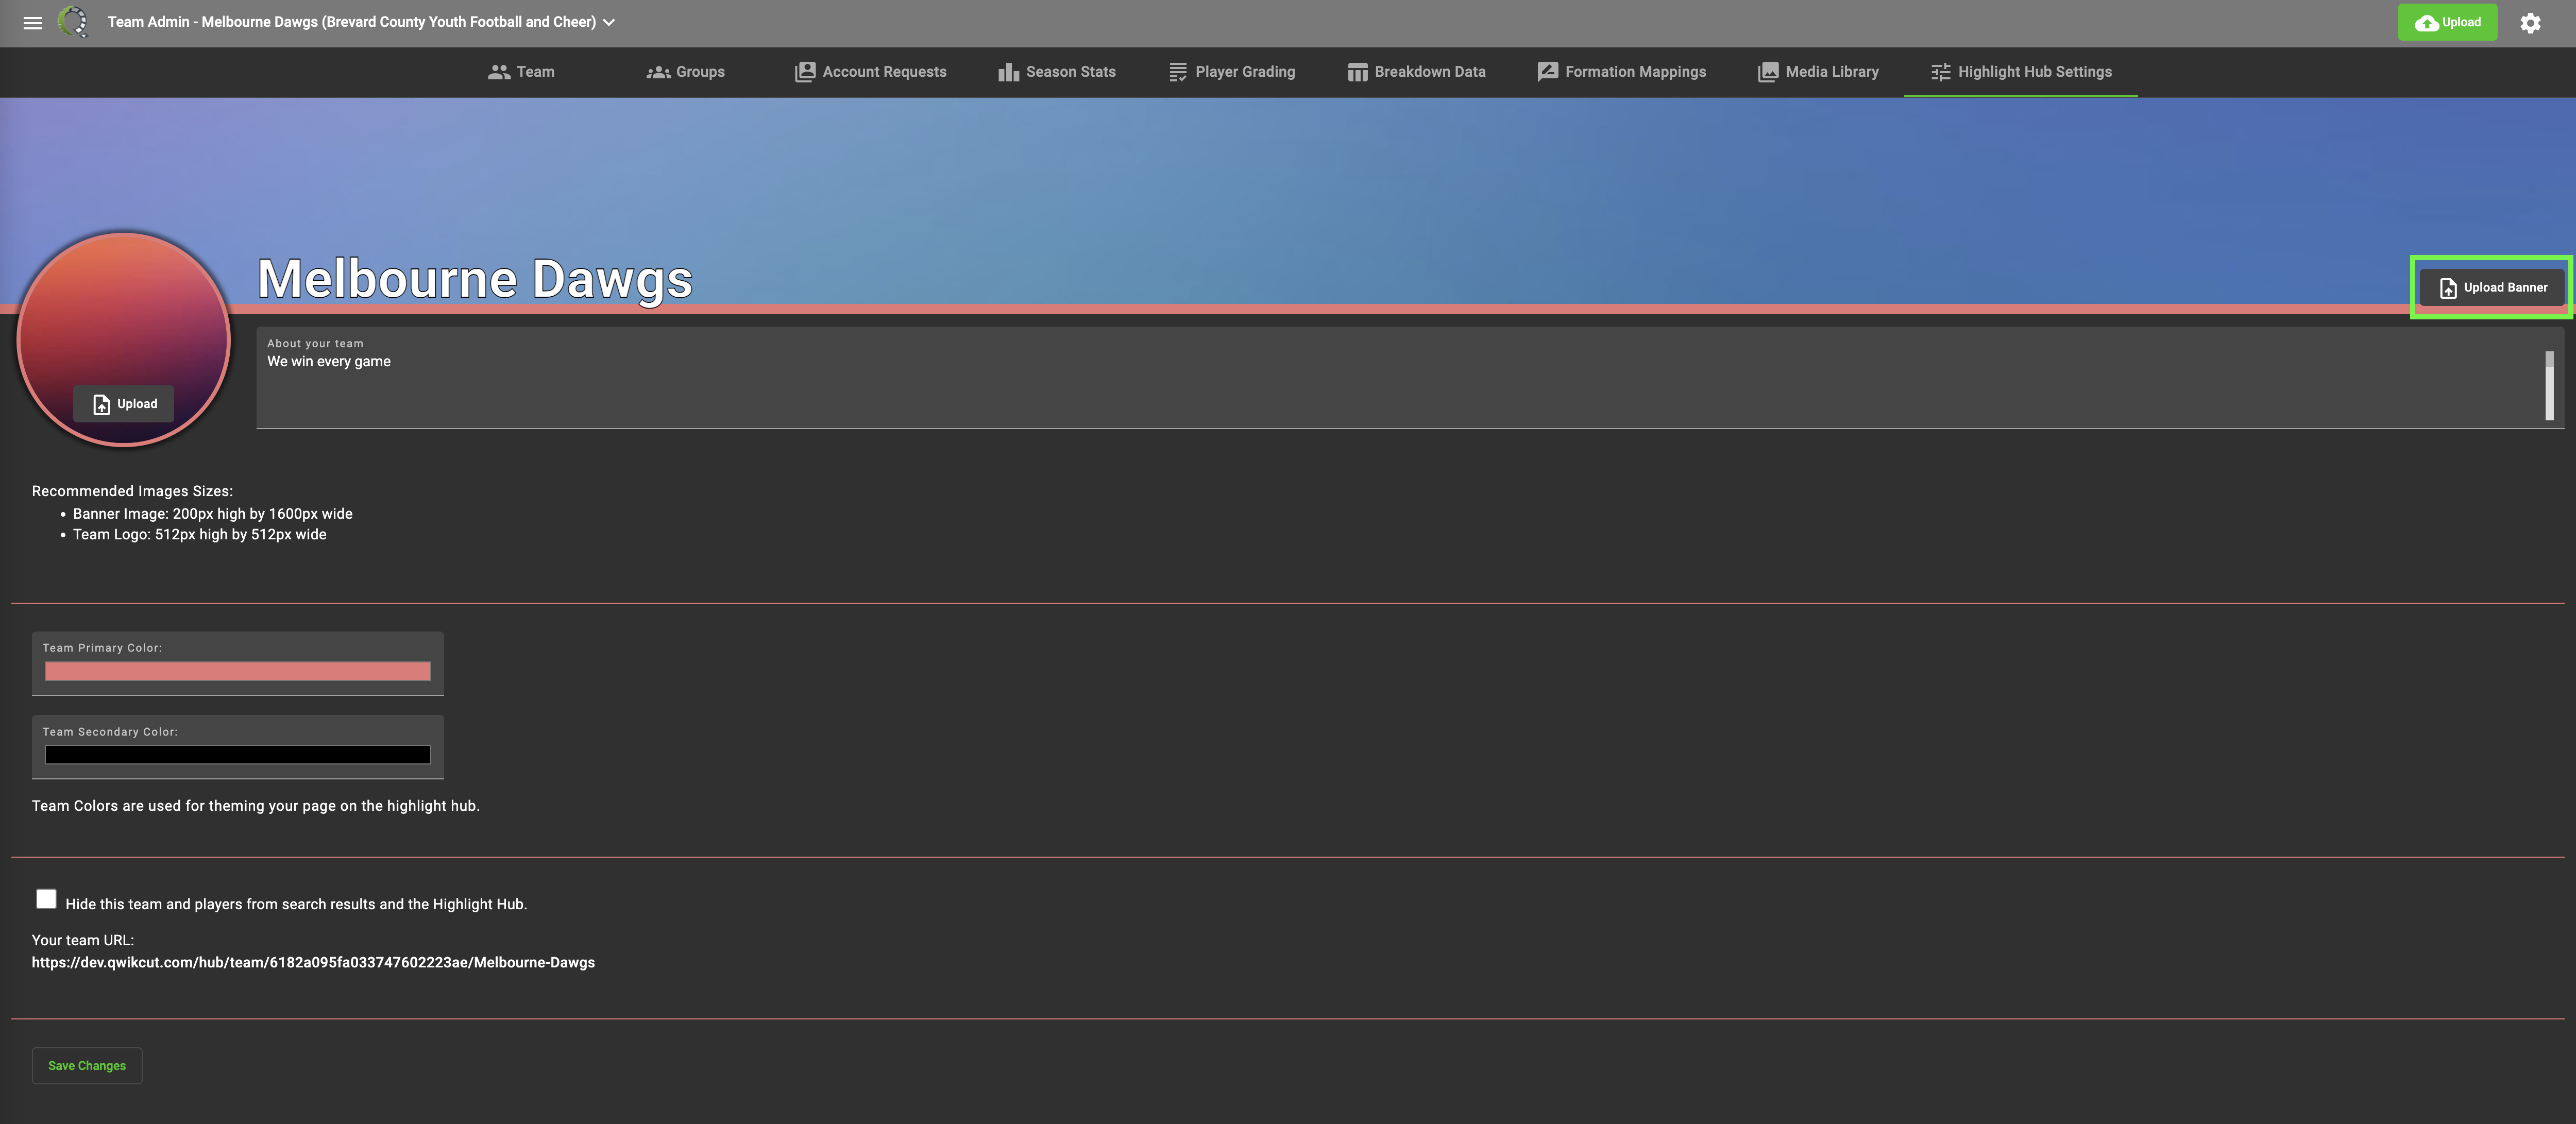Screen dimensions: 2576x1124
Task: Click the green Upload button in header
Action: point(2447,22)
